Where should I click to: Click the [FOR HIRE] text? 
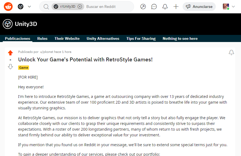tap(28, 77)
